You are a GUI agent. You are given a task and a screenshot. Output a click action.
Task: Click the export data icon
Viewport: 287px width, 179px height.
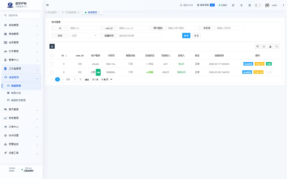[x=270, y=47]
